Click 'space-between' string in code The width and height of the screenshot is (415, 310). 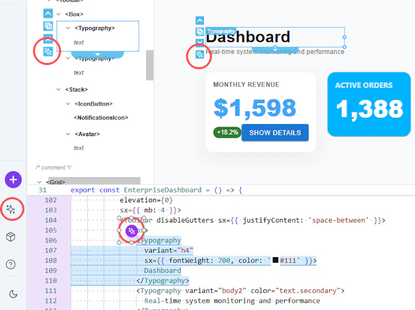click(338, 220)
